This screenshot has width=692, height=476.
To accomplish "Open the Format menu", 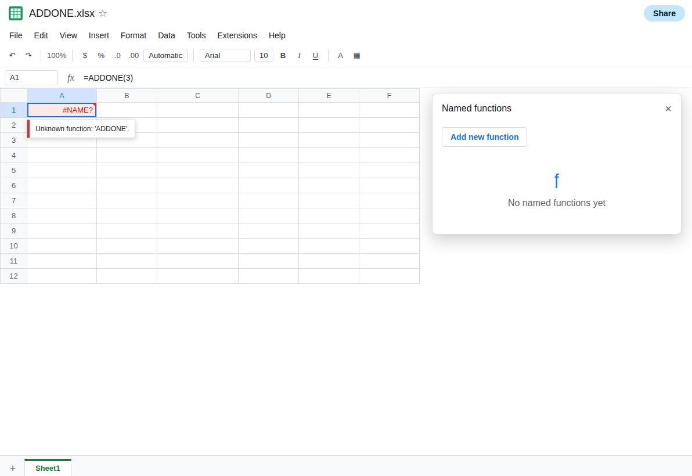I will tap(134, 35).
